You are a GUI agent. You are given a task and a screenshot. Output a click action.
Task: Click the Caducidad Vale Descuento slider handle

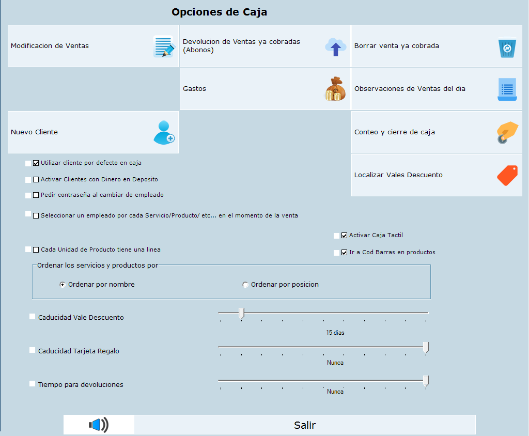click(x=242, y=314)
